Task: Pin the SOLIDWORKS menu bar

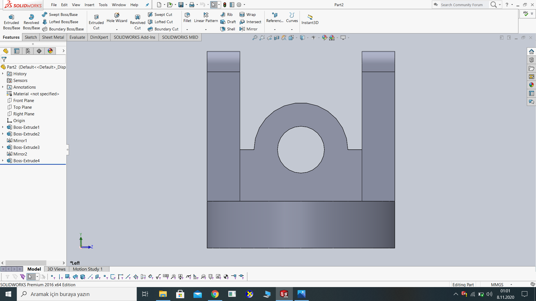Action: click(147, 5)
